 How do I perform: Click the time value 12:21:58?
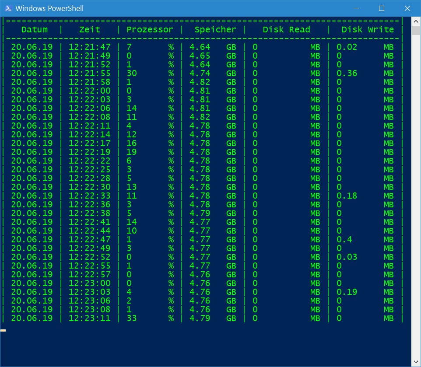tap(89, 82)
